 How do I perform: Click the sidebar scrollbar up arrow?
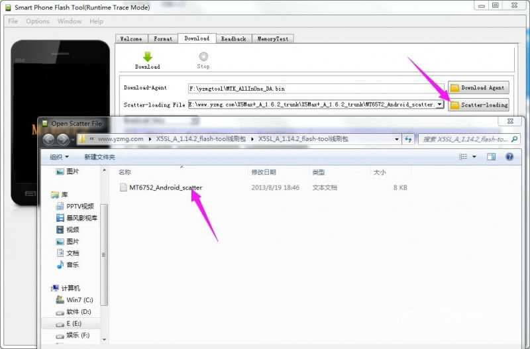point(104,170)
